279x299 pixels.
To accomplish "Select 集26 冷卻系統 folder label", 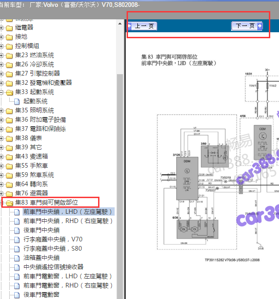I will coord(35,64).
